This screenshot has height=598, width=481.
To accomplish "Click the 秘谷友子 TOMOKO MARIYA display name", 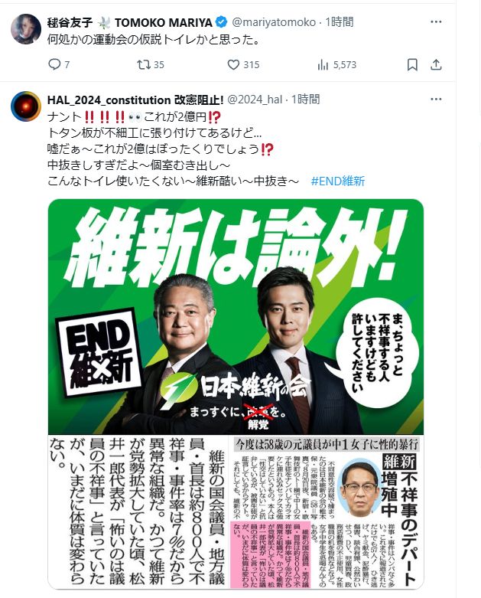I will pyautogui.click(x=129, y=22).
